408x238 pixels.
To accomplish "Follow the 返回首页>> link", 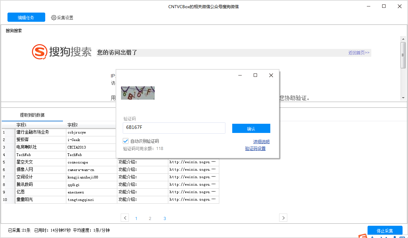I will pos(359,53).
